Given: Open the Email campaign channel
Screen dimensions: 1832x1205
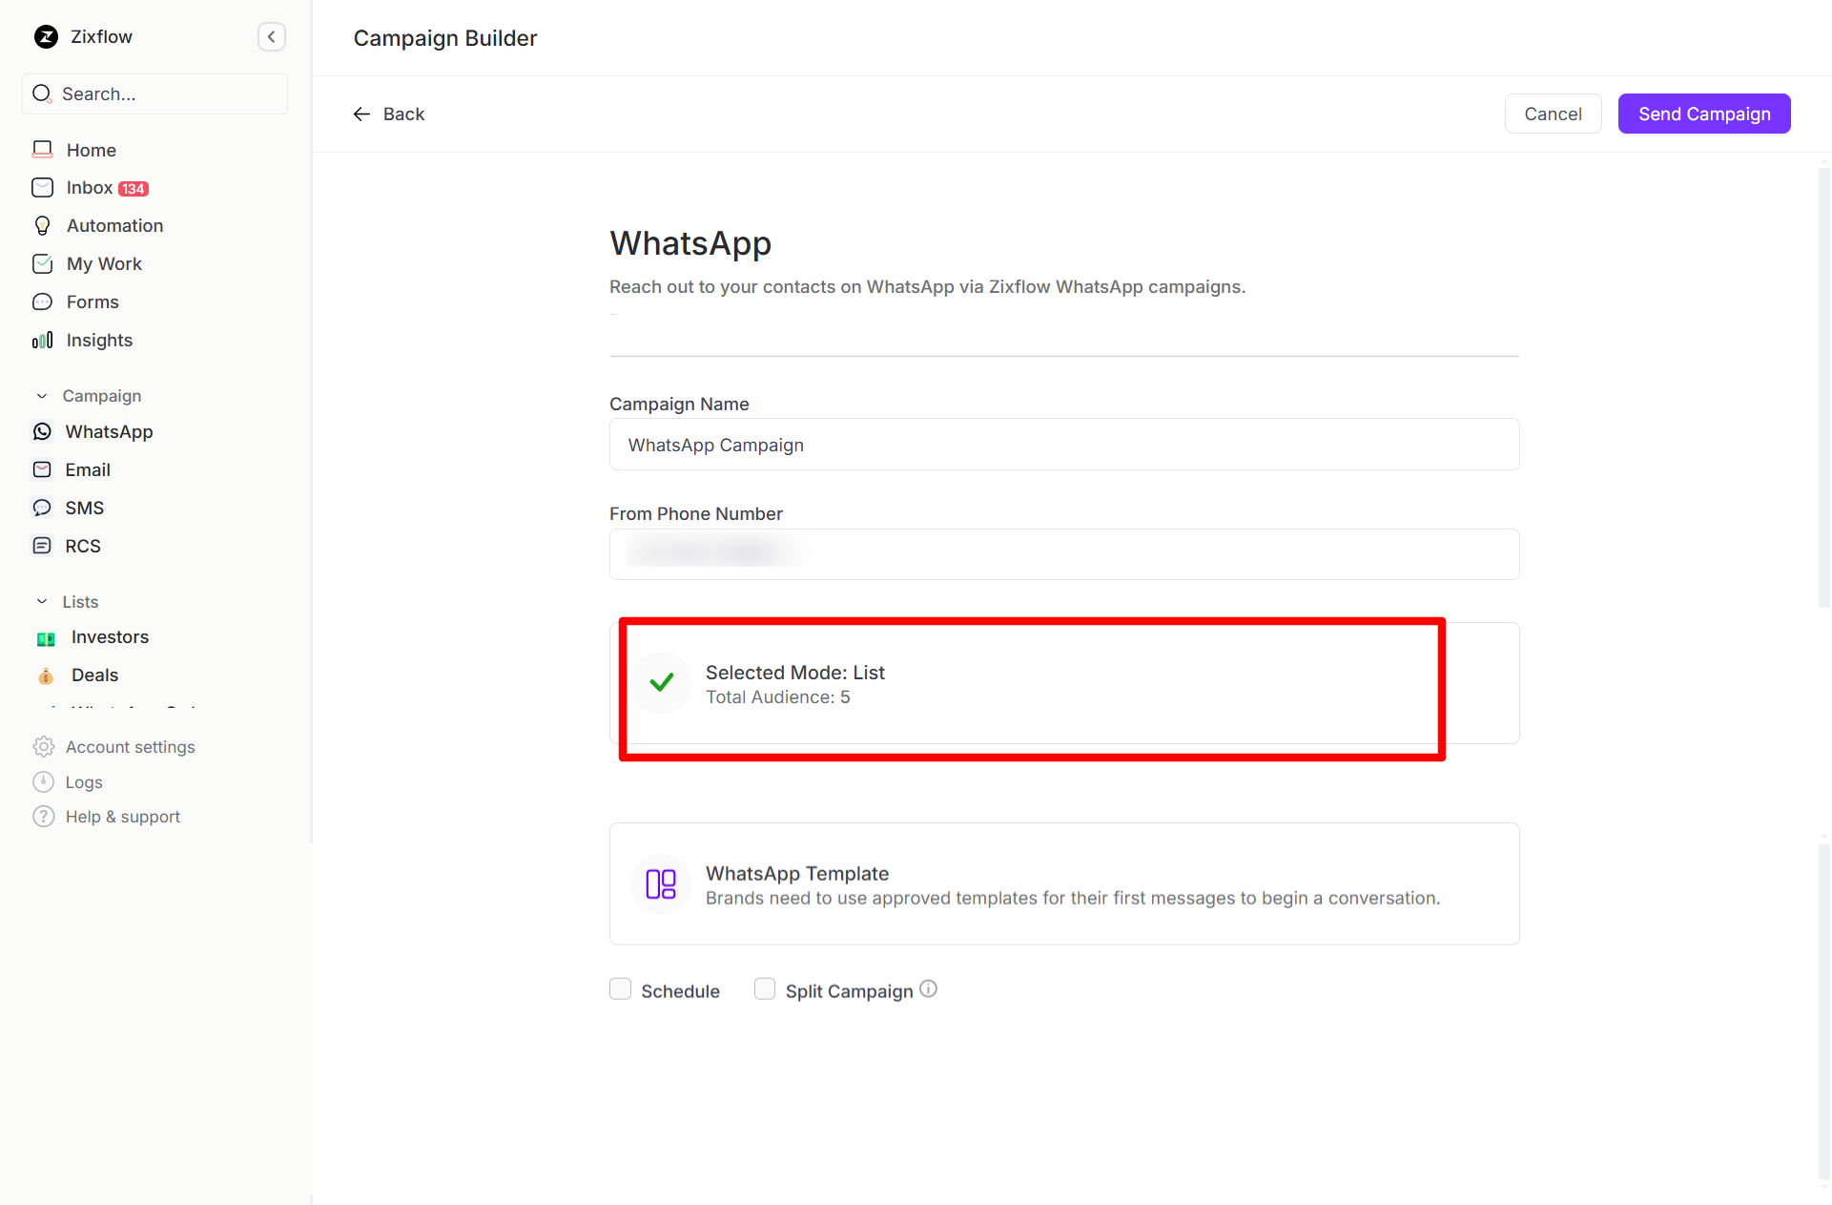Looking at the screenshot, I should click(42, 469).
